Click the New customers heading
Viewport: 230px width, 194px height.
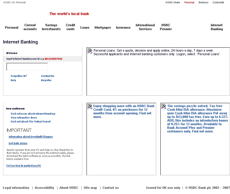(15, 109)
